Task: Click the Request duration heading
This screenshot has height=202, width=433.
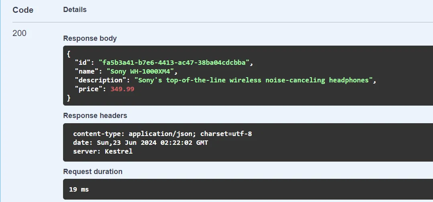Action: (x=93, y=172)
